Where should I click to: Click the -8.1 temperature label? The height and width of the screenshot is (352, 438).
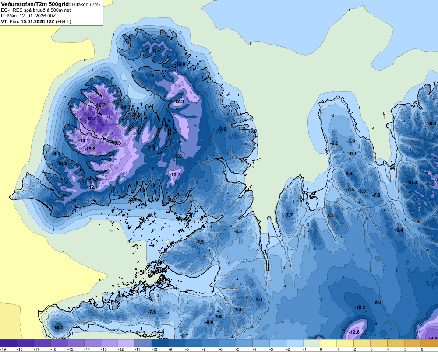point(259,300)
